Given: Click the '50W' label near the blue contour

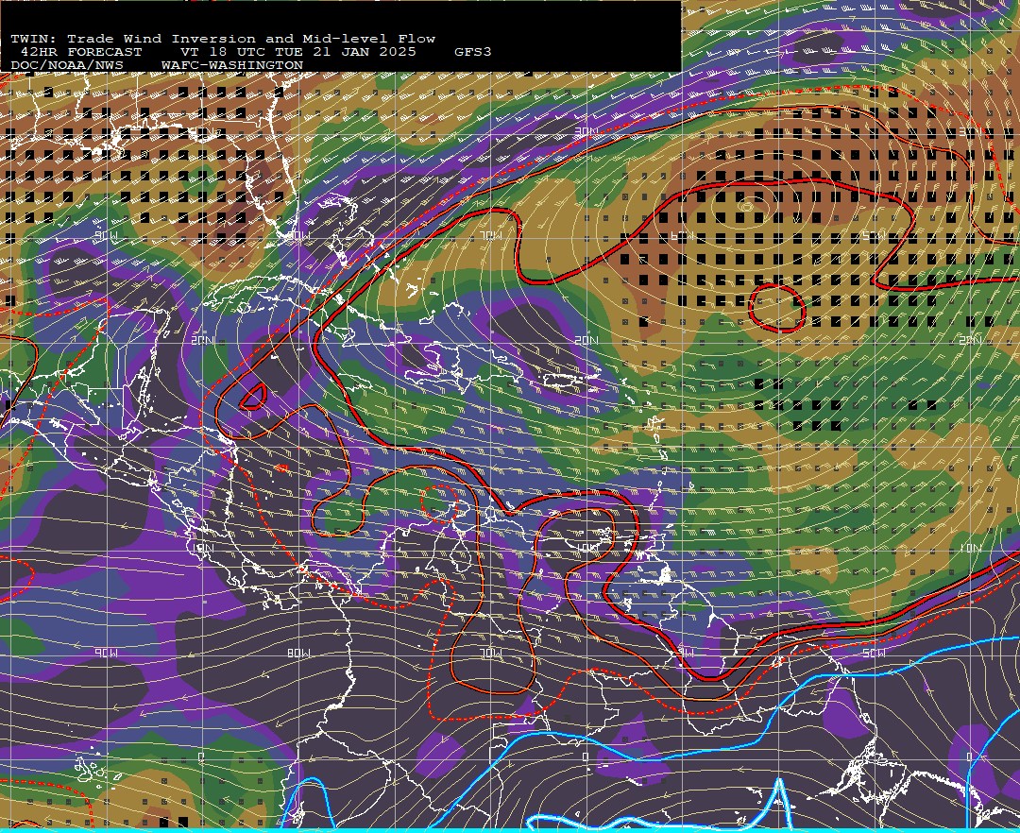Looking at the screenshot, I should coord(874,653).
